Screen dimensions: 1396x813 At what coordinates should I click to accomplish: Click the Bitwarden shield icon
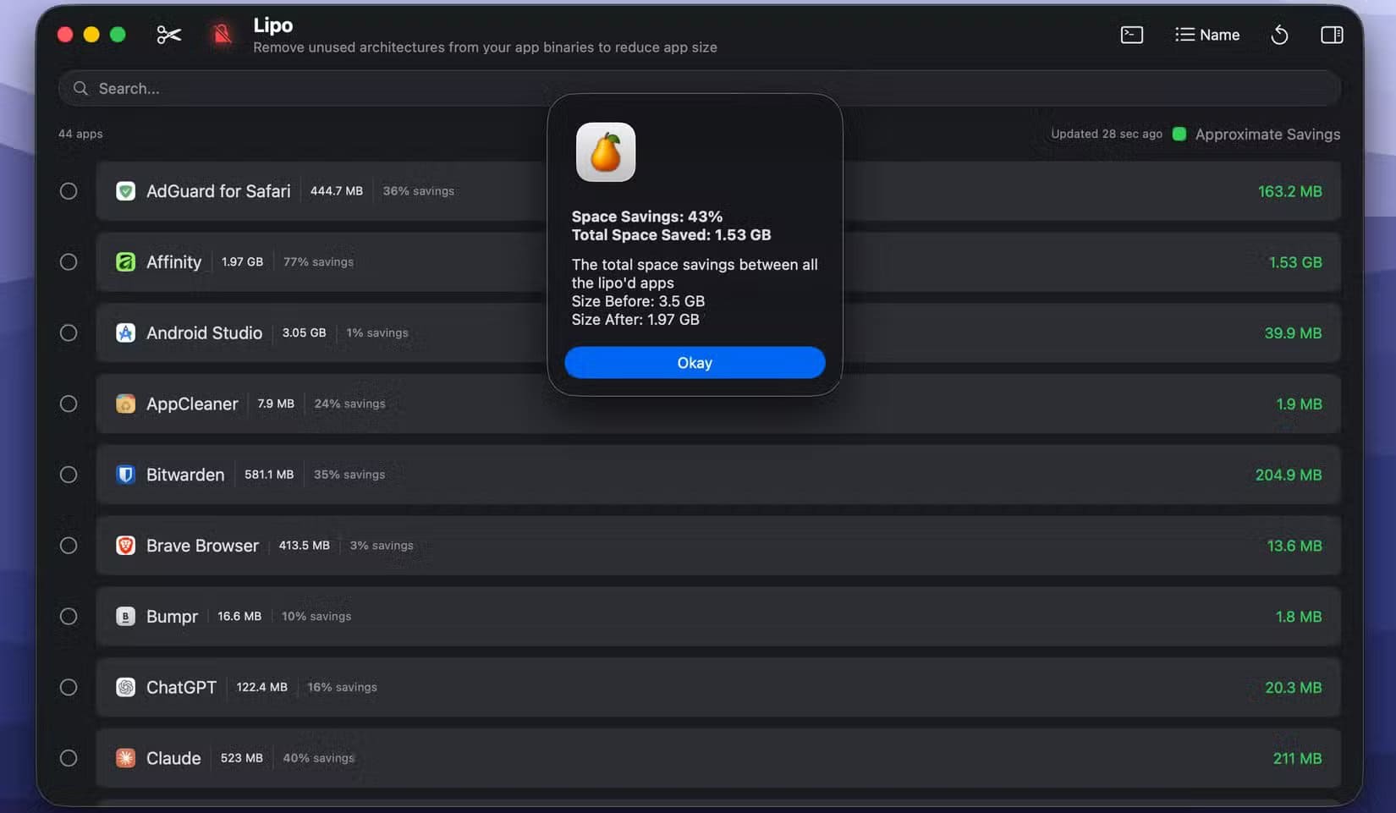(x=125, y=475)
